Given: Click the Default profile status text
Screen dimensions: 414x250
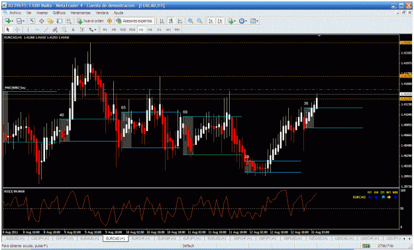Looking at the screenshot, I should [188, 246].
